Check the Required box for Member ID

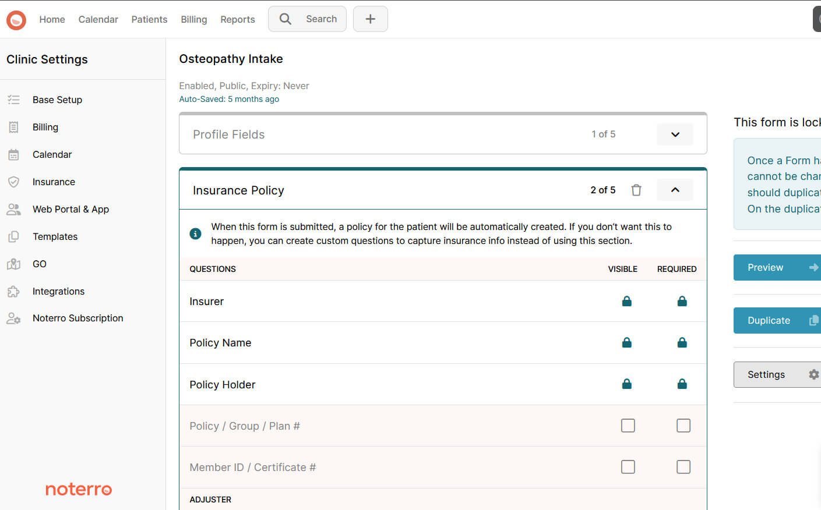(x=683, y=467)
